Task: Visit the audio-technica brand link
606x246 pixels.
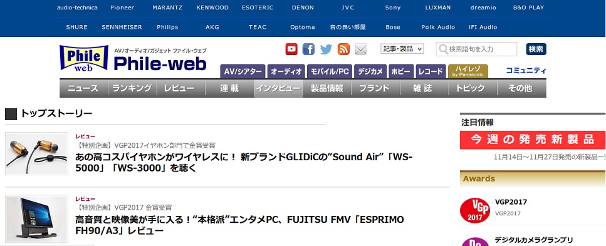Action: click(x=77, y=8)
